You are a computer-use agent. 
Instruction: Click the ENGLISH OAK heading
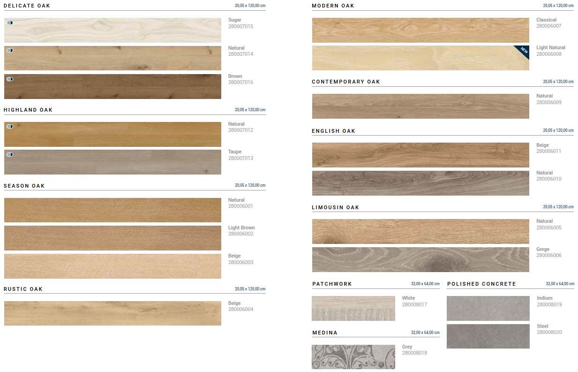tap(334, 131)
